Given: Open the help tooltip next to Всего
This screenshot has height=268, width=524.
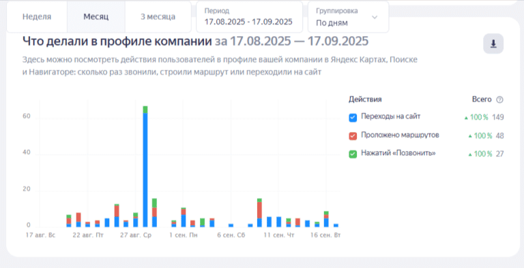Looking at the screenshot, I should [x=499, y=99].
